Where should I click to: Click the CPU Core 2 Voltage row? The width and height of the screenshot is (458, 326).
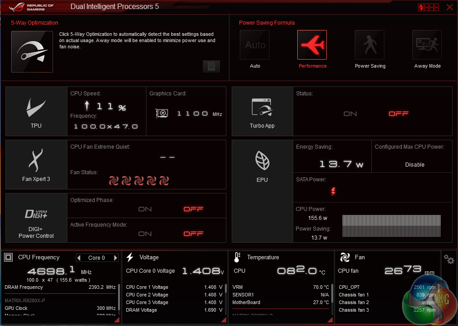click(x=174, y=295)
